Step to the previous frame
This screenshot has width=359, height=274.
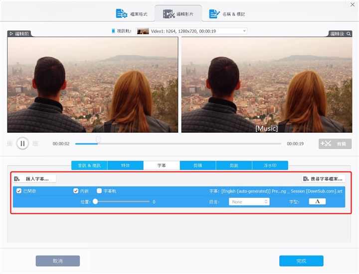[9, 143]
